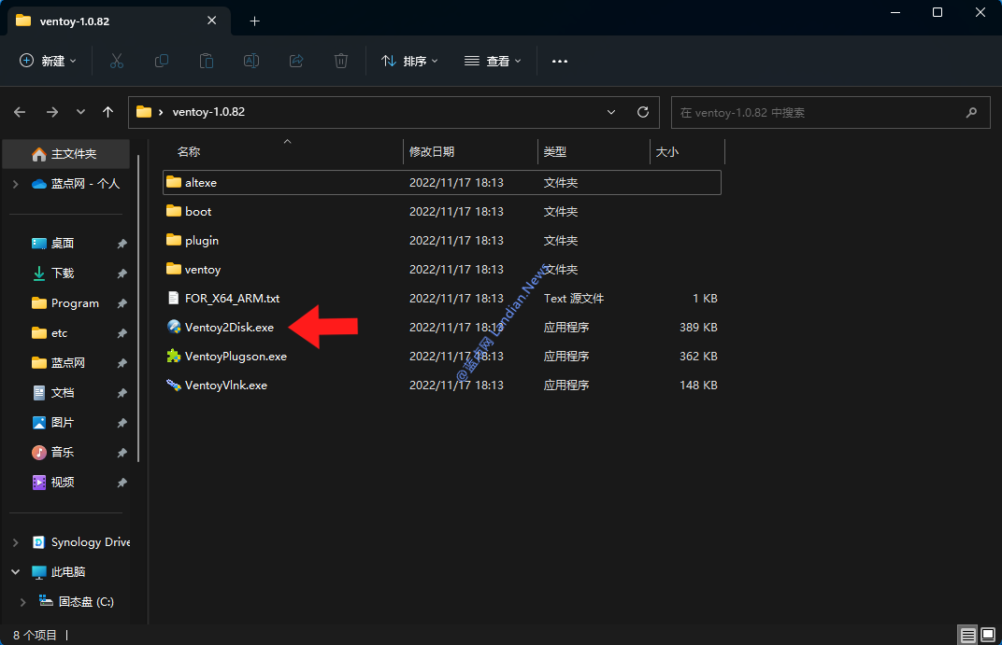Screen dimensions: 1002x645
Task: Click the Cut scissors icon
Action: click(x=116, y=61)
